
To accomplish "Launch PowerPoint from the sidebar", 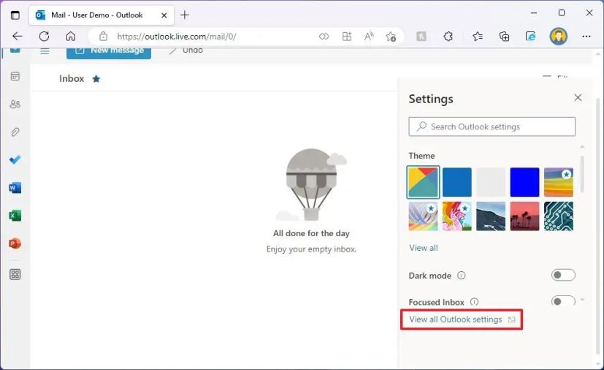I will 15,243.
